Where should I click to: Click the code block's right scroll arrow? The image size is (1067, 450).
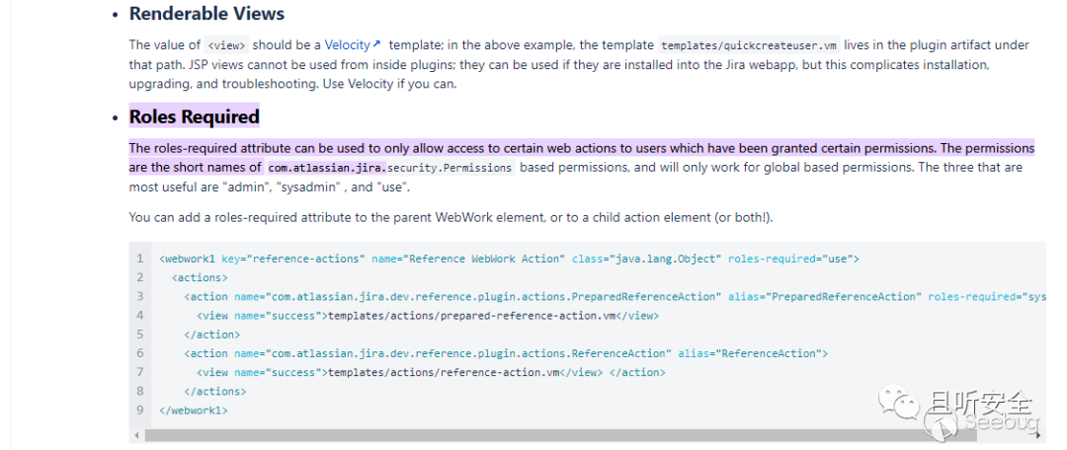tap(1039, 434)
